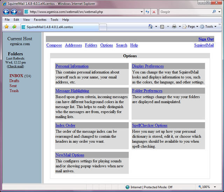Click the address bar URL field

(83, 12)
